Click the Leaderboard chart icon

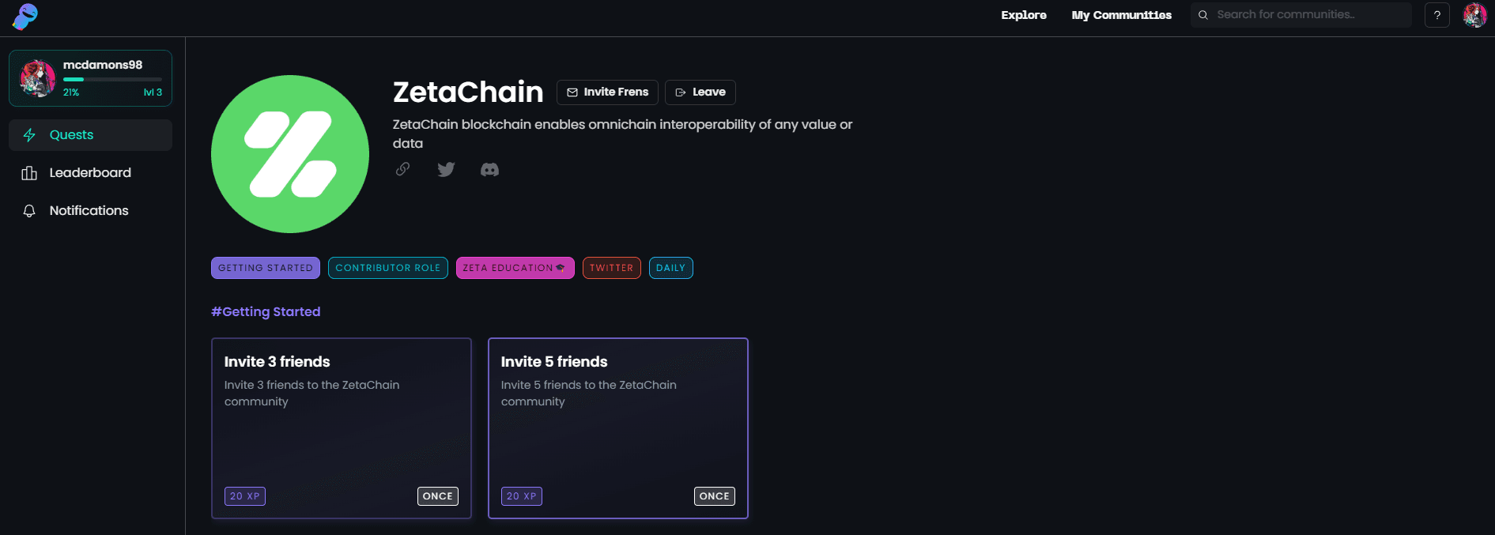click(29, 173)
